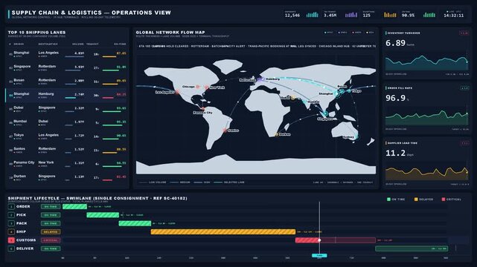Image resolution: width=477 pixels, height=267 pixels.
Task: Toggle the EMEA region legend on the map
Action: [342, 33]
